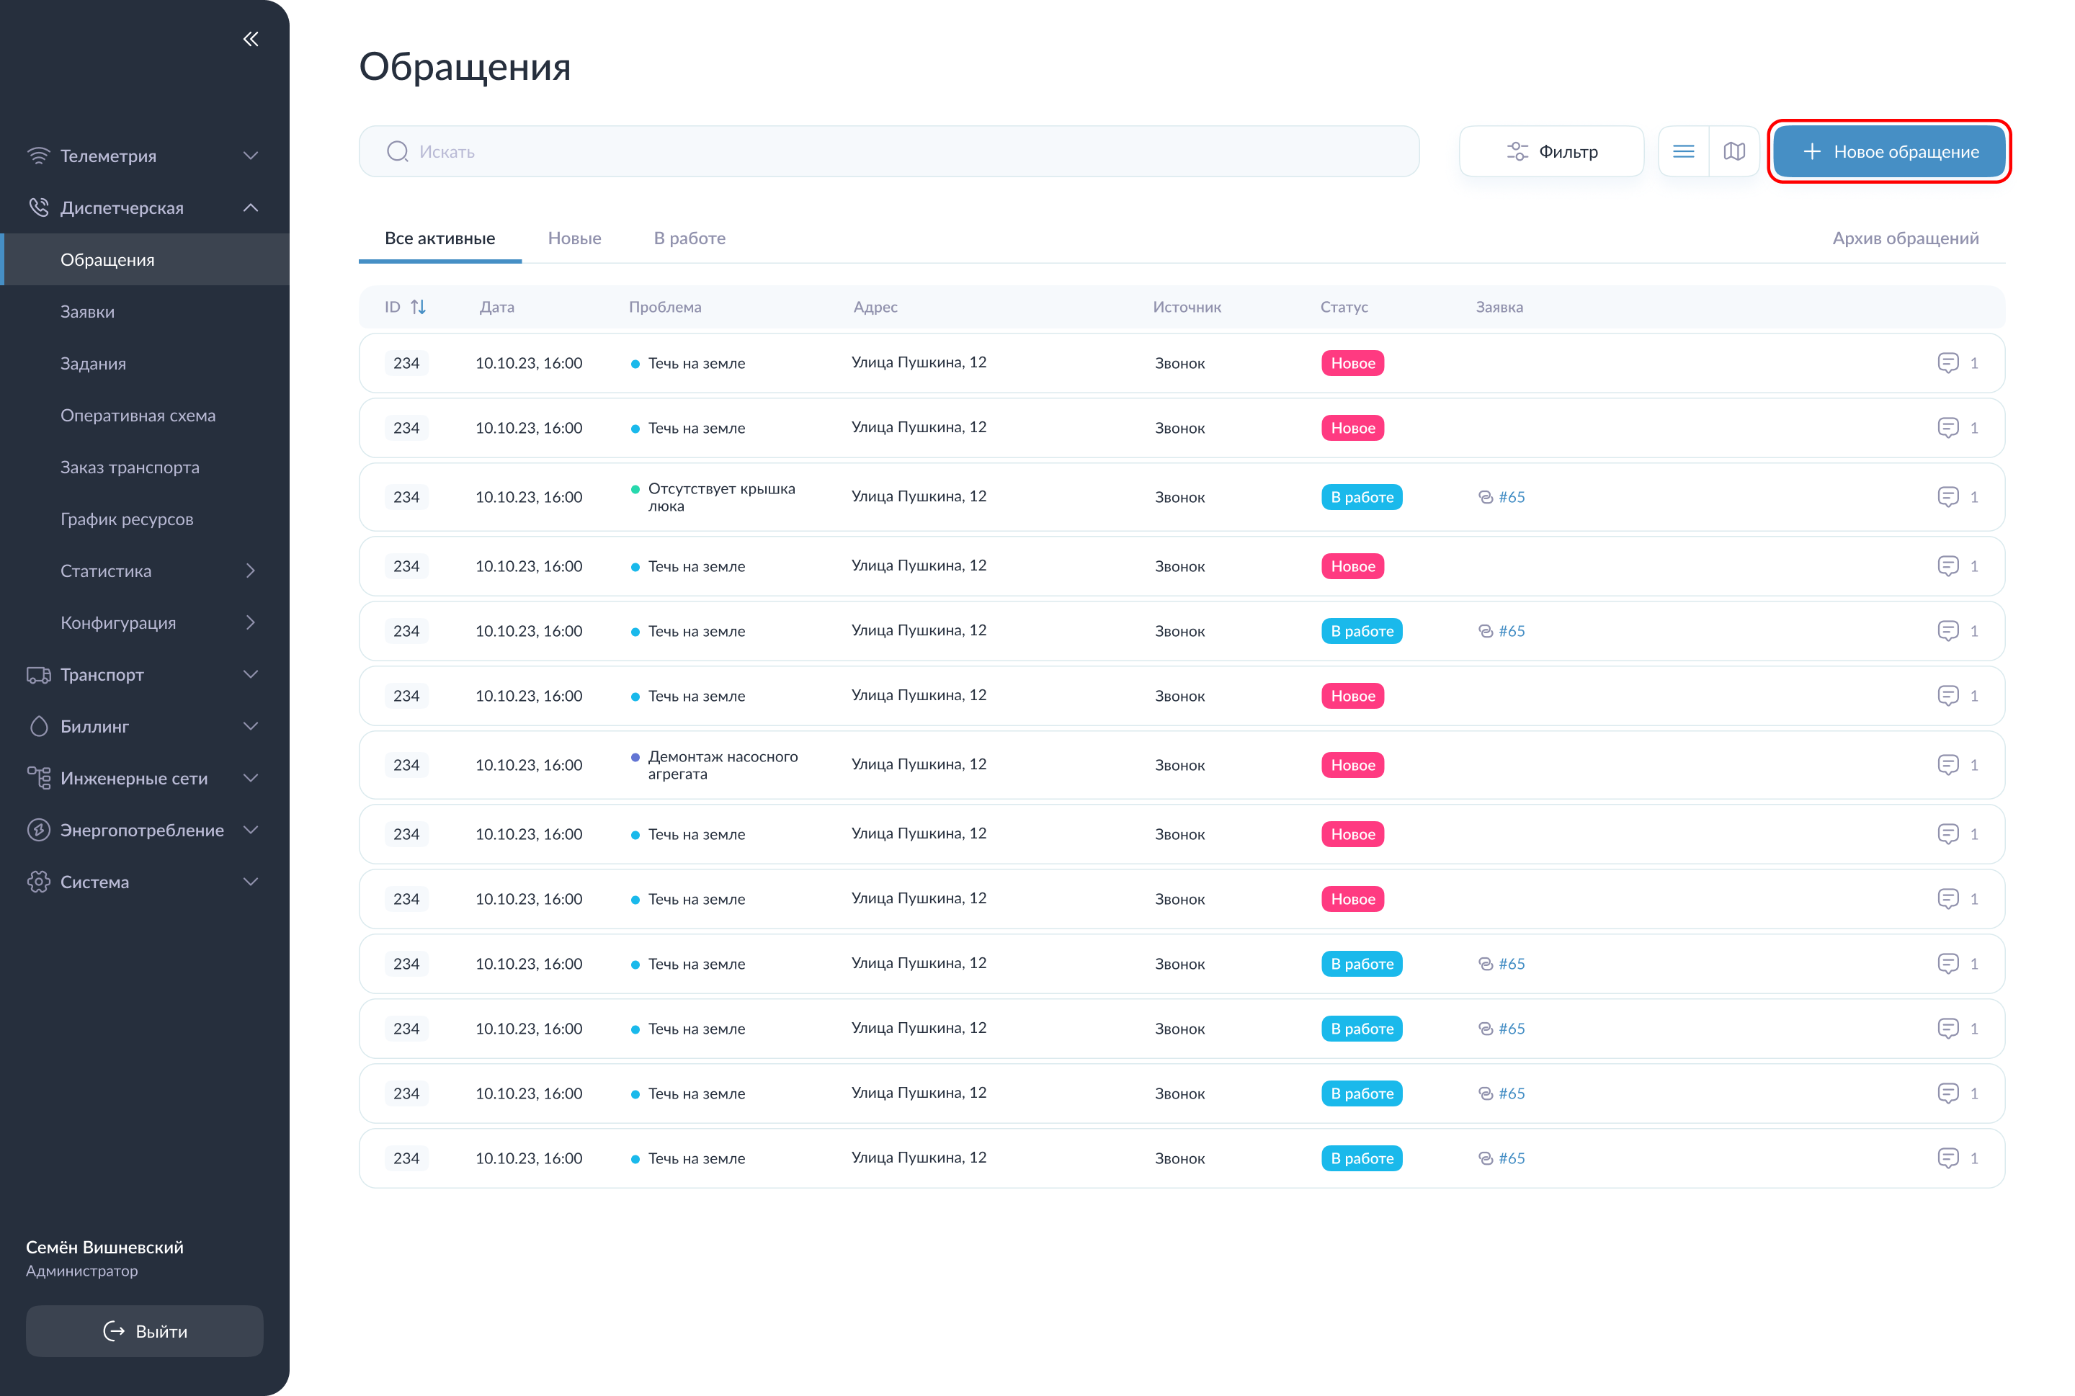Open comments icon in first row

(x=1947, y=363)
